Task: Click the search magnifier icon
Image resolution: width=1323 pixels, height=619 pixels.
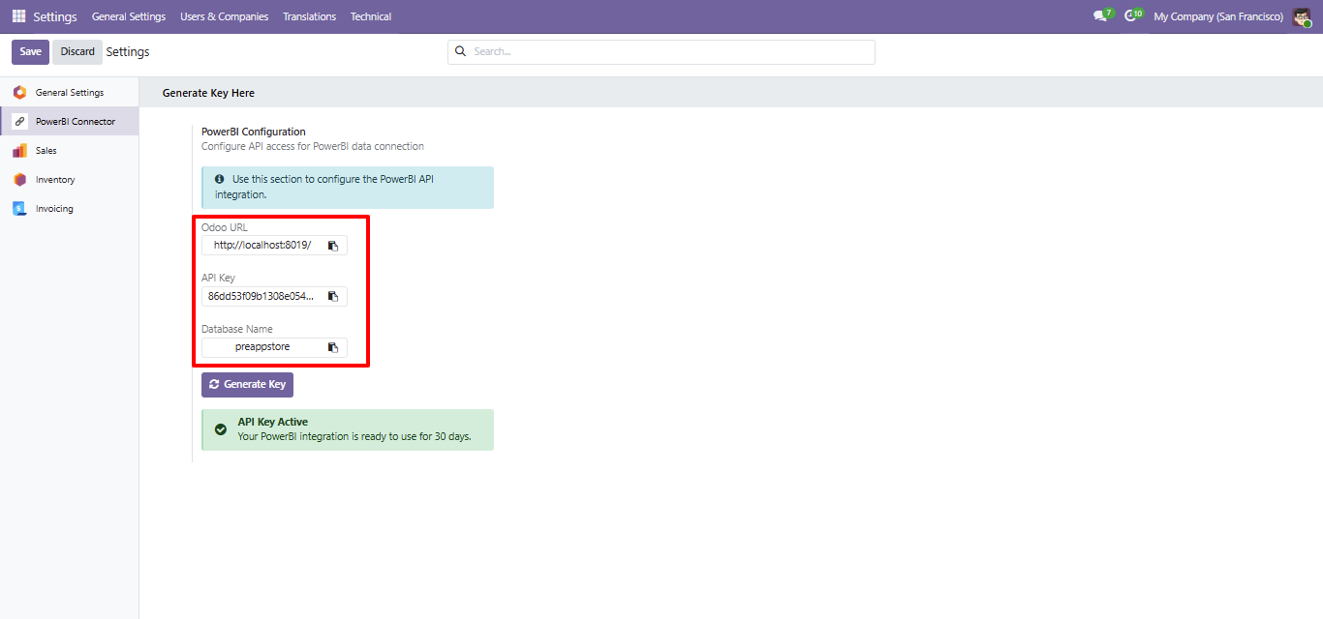Action: [460, 51]
